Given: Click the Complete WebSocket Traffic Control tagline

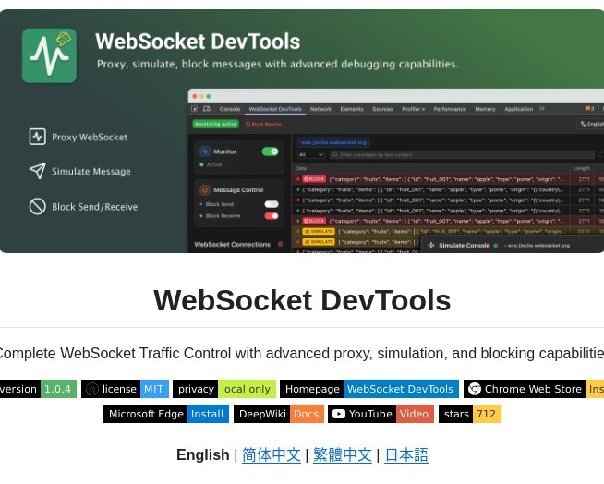Looking at the screenshot, I should coord(302,353).
